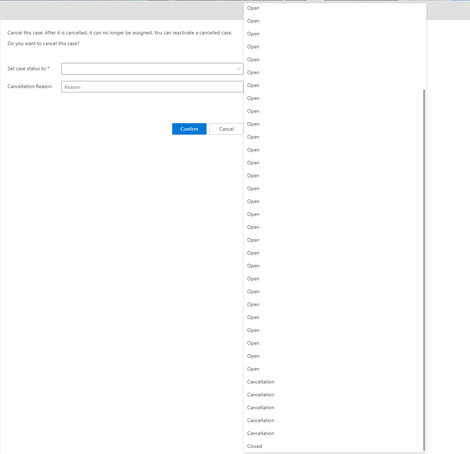Image resolution: width=470 pixels, height=454 pixels.
Task: Select the first "Open" option in the list
Action: 253,8
